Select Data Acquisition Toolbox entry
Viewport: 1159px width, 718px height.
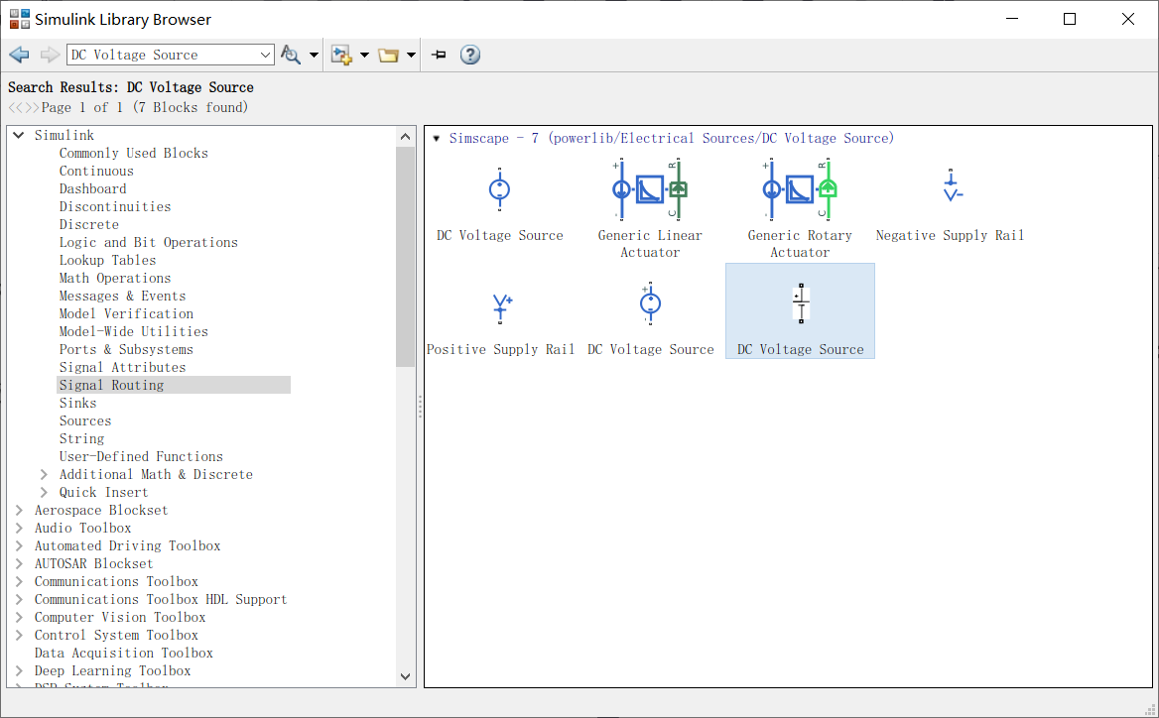click(124, 653)
